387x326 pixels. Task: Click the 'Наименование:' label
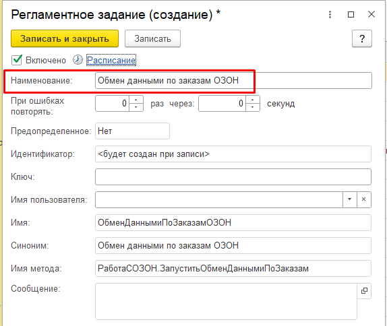(42, 80)
